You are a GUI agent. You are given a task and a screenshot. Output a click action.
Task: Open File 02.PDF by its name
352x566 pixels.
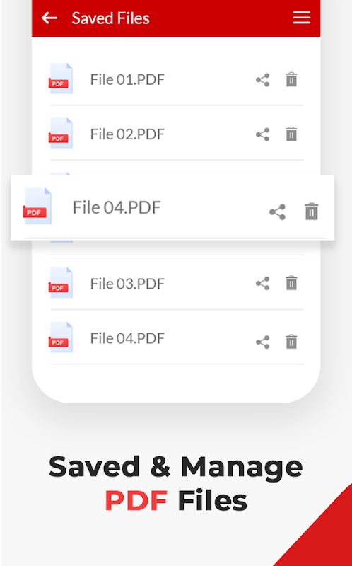tap(127, 134)
